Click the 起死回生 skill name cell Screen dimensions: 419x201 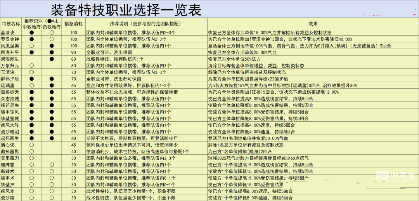[x=11, y=138]
